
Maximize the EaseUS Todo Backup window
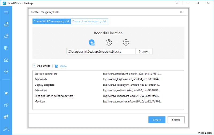click(198, 3)
